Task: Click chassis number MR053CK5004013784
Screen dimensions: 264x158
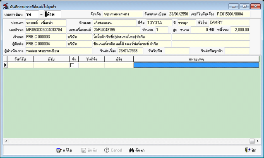Action: tap(46, 30)
